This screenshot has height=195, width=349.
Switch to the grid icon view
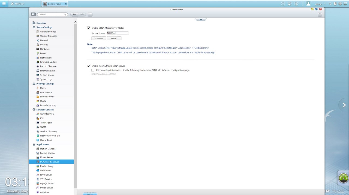tap(90, 14)
